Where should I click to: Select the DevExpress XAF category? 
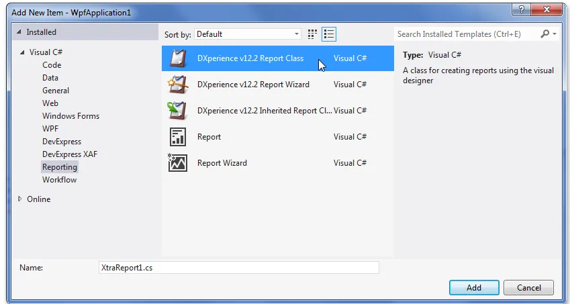tap(70, 154)
